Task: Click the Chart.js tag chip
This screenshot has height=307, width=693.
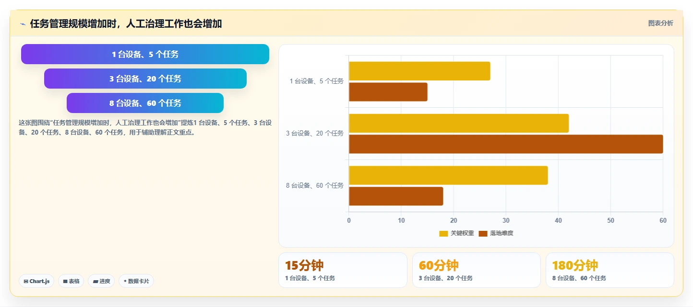Action: point(36,281)
